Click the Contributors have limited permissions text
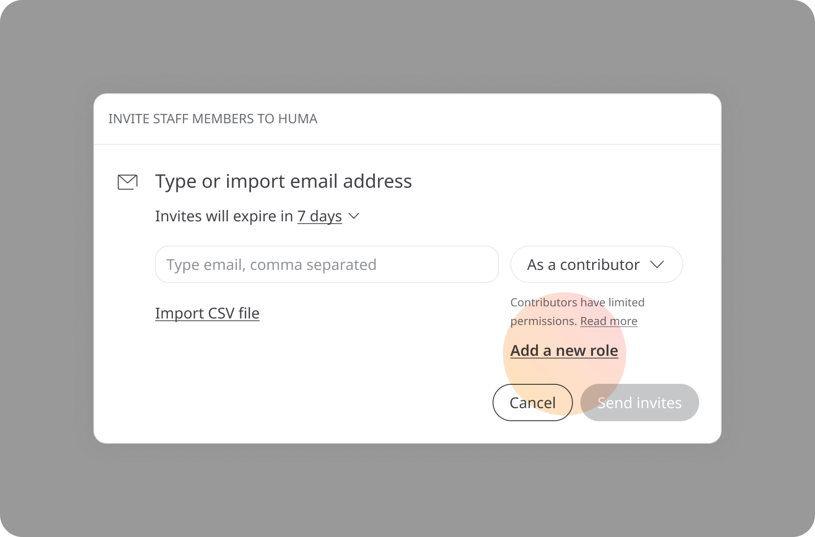This screenshot has width=815, height=537. 577,311
